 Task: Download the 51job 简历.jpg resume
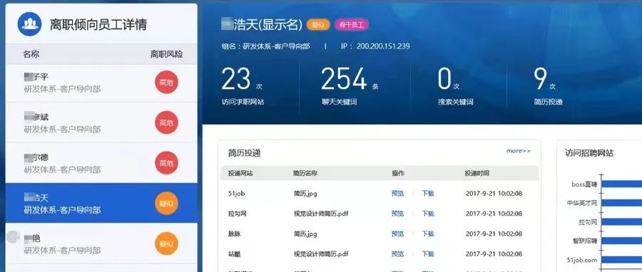click(428, 193)
